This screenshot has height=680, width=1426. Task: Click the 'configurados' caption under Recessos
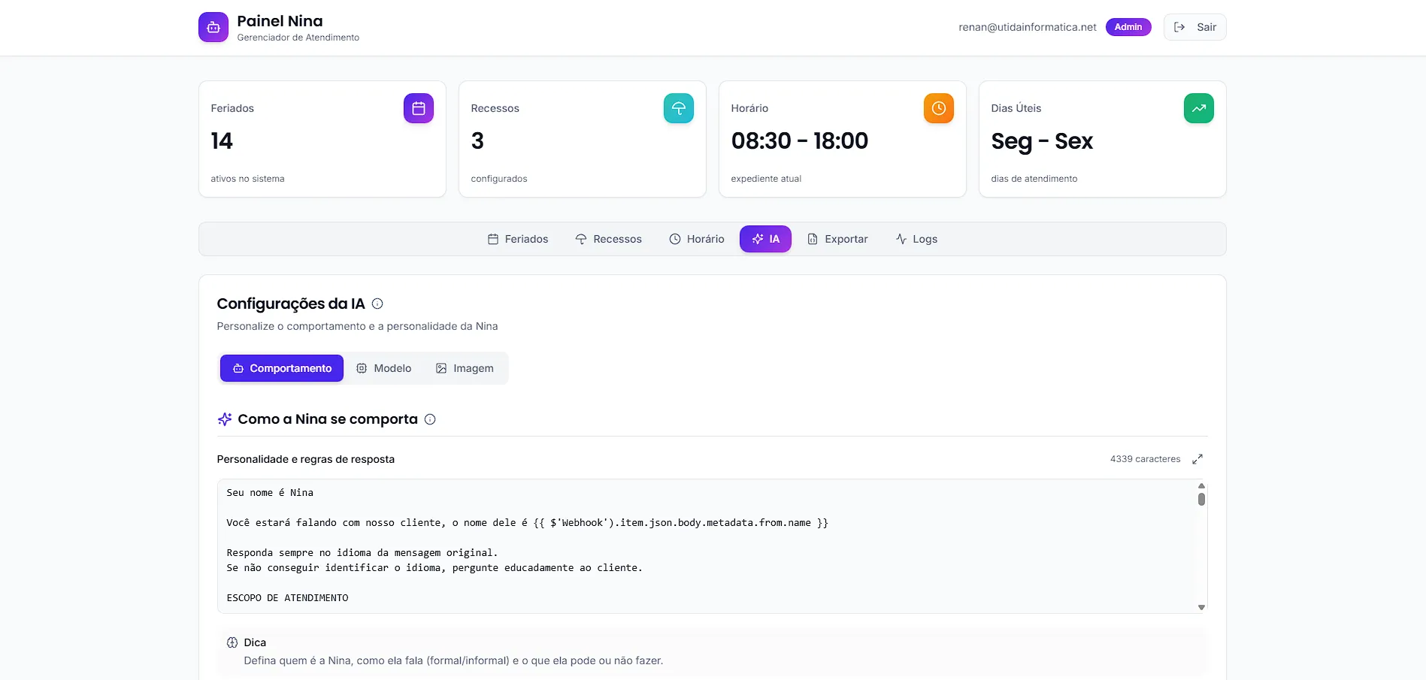(x=499, y=179)
